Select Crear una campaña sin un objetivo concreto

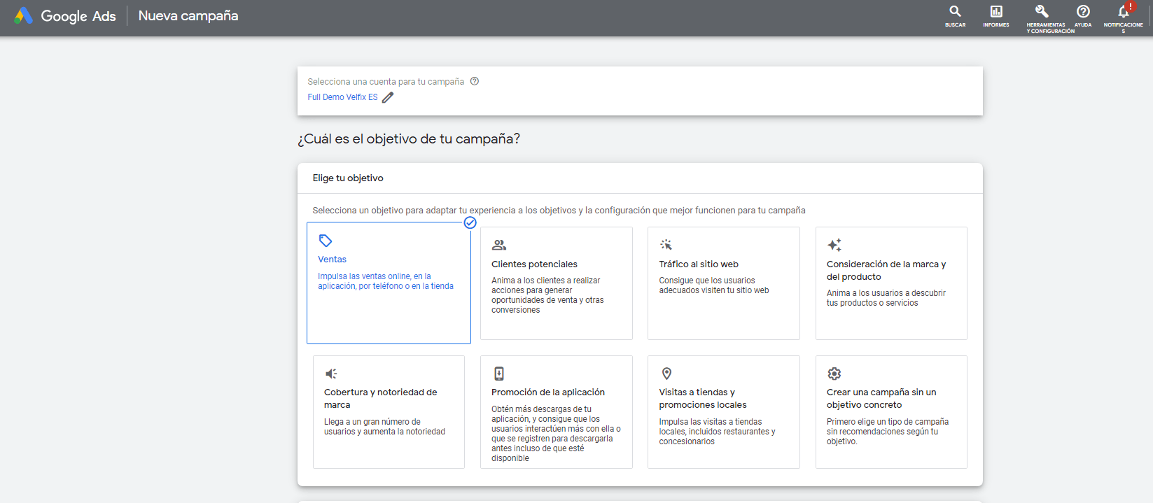tap(890, 411)
